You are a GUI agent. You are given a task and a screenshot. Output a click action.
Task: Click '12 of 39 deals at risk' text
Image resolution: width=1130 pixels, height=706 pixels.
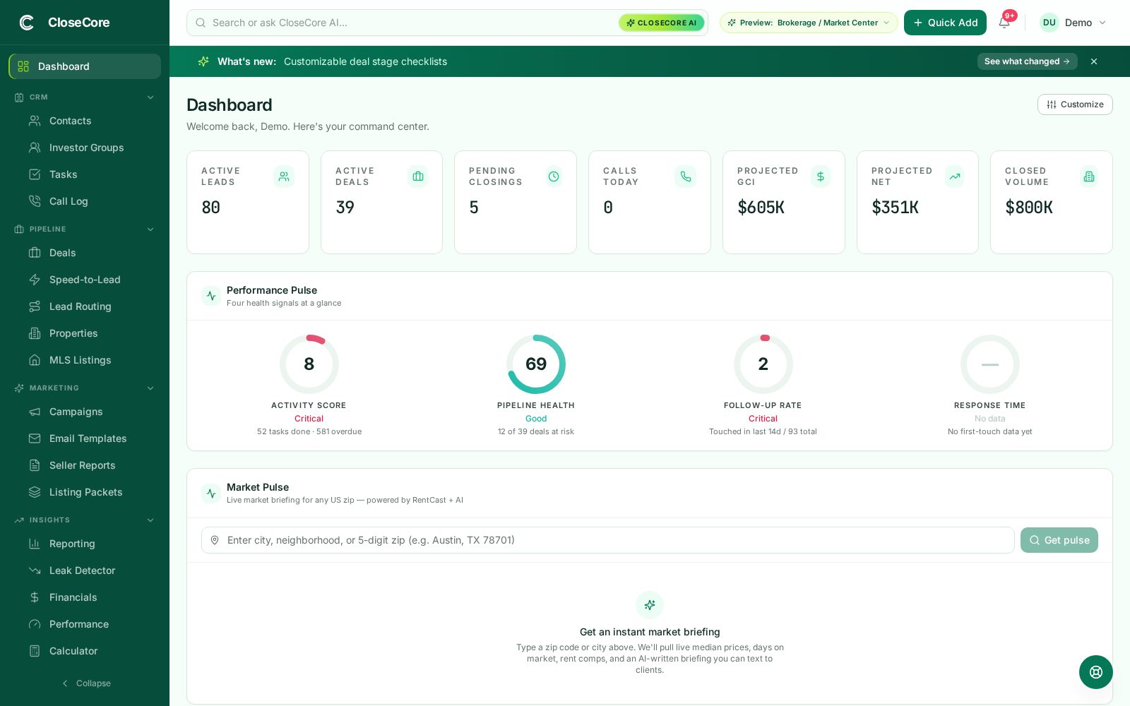click(x=536, y=431)
